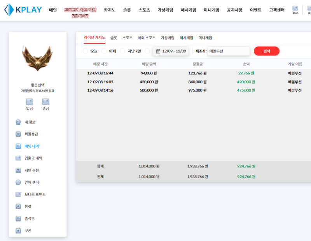Select the 지난 7일 radio option
Viewport: 311px width, 241px height.
(123, 51)
